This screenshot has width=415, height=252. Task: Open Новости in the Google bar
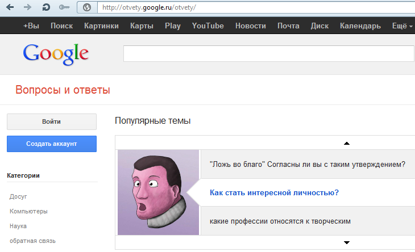[x=251, y=26]
